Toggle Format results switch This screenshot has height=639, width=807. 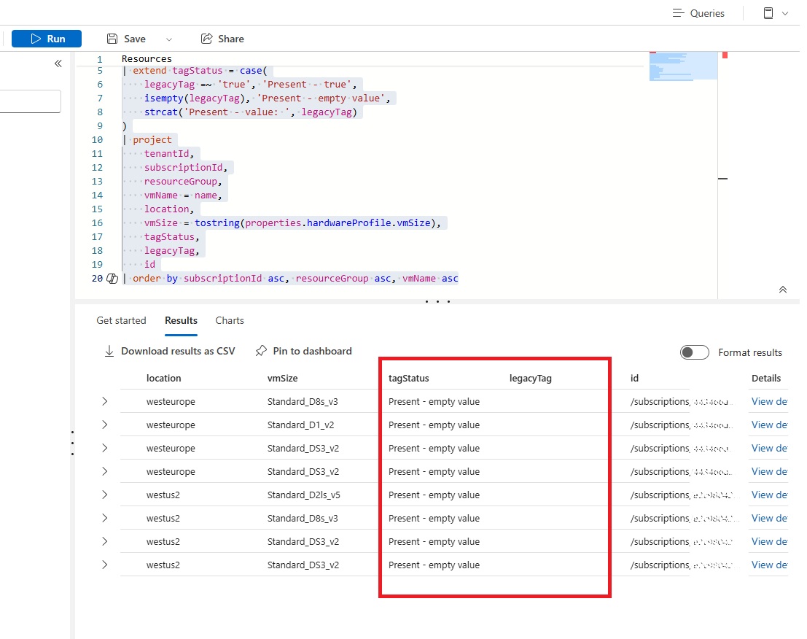694,352
